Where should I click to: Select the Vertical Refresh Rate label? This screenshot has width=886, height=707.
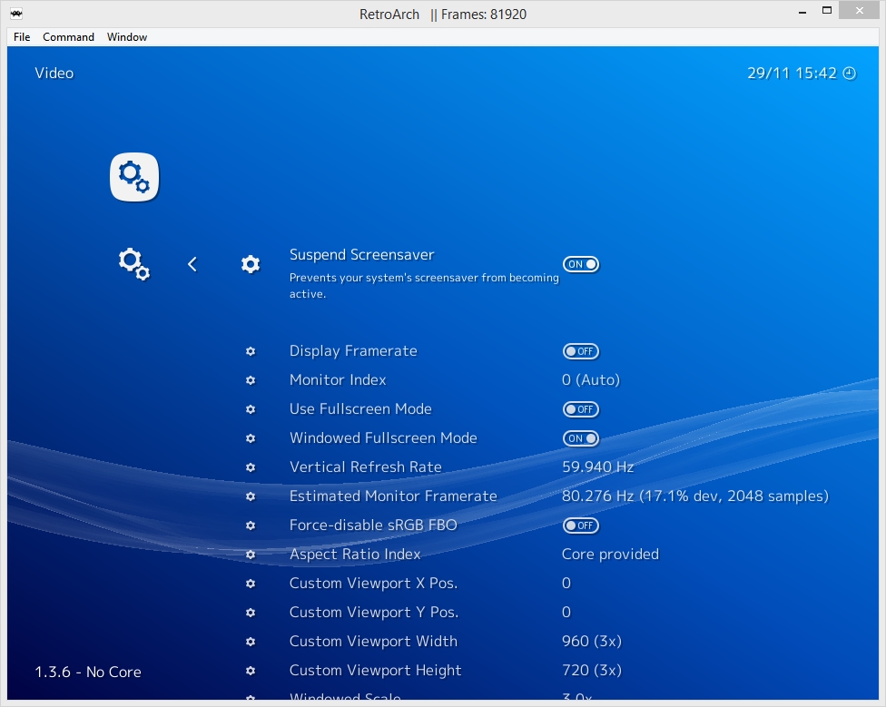pos(366,467)
